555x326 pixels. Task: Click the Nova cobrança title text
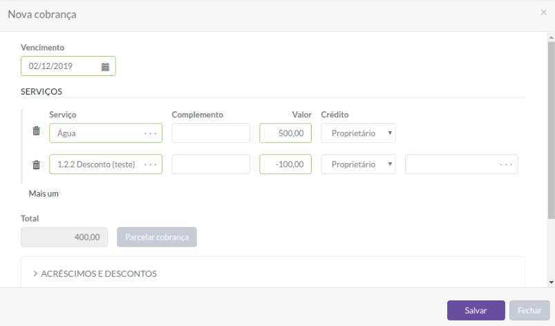tap(42, 15)
